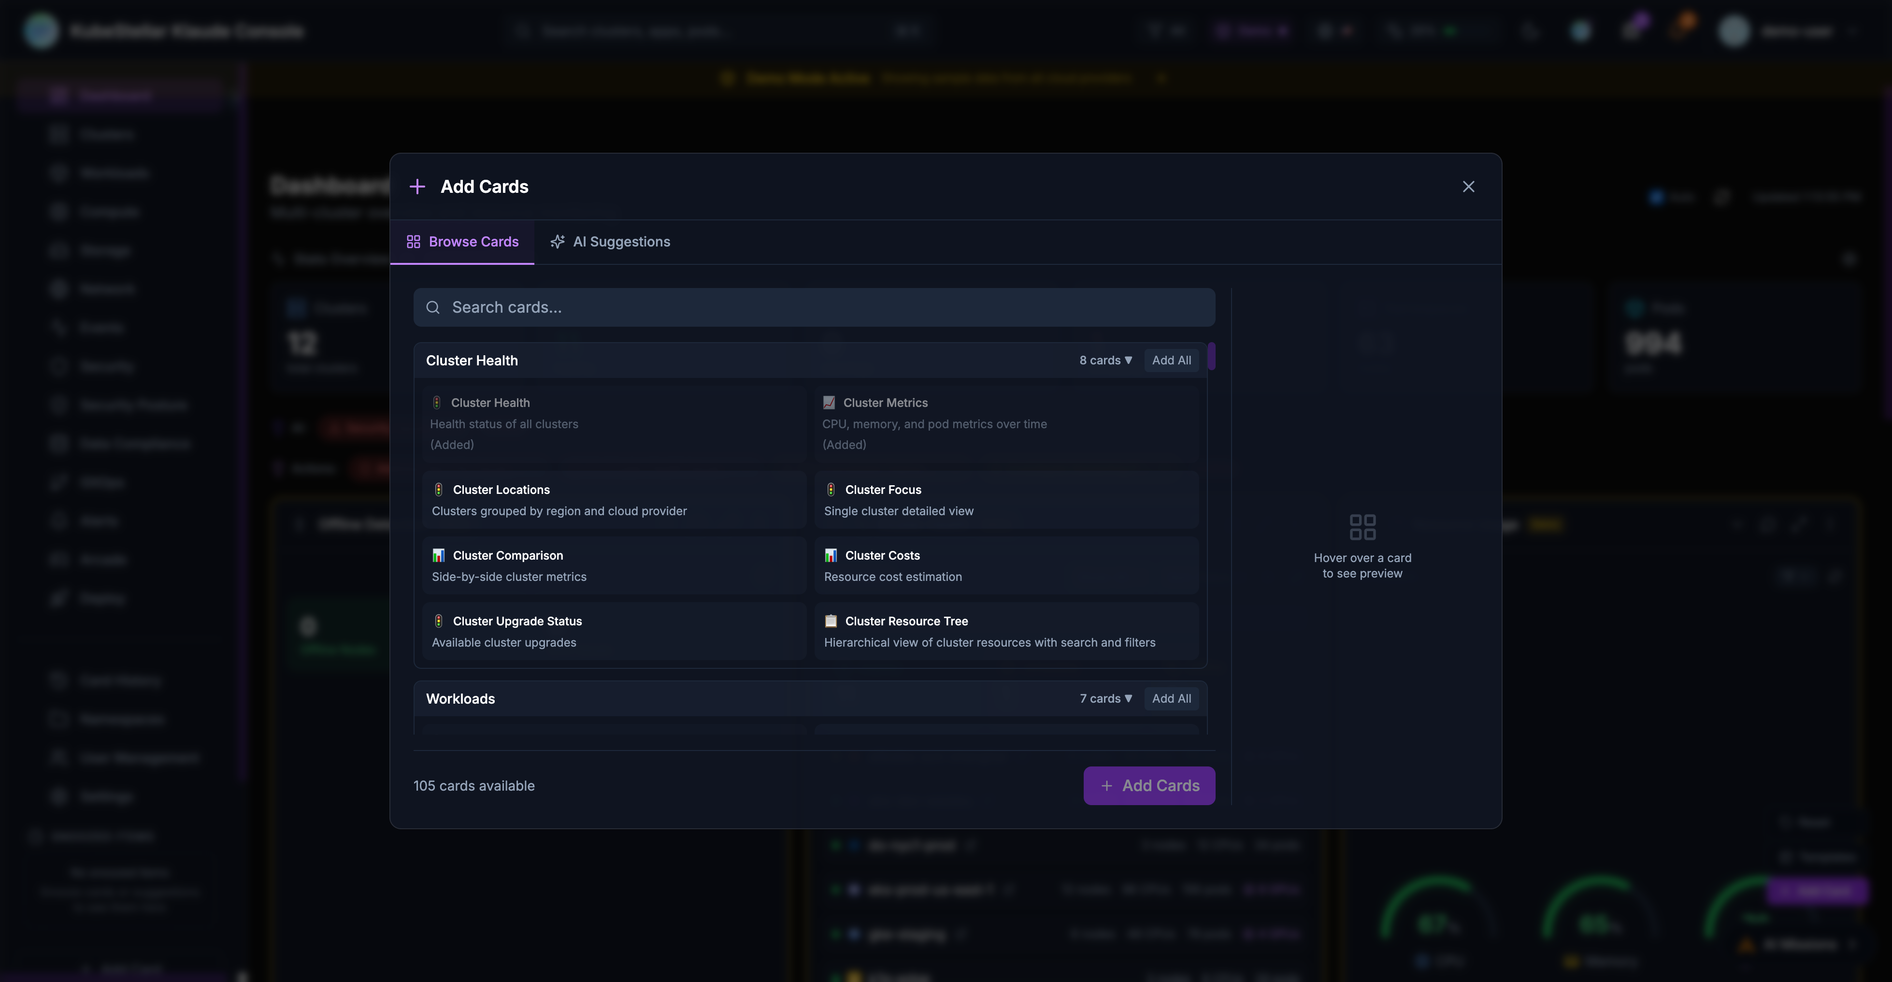Viewport: 1892px width, 982px height.
Task: Click the purple Add Cards button
Action: tap(1149, 786)
